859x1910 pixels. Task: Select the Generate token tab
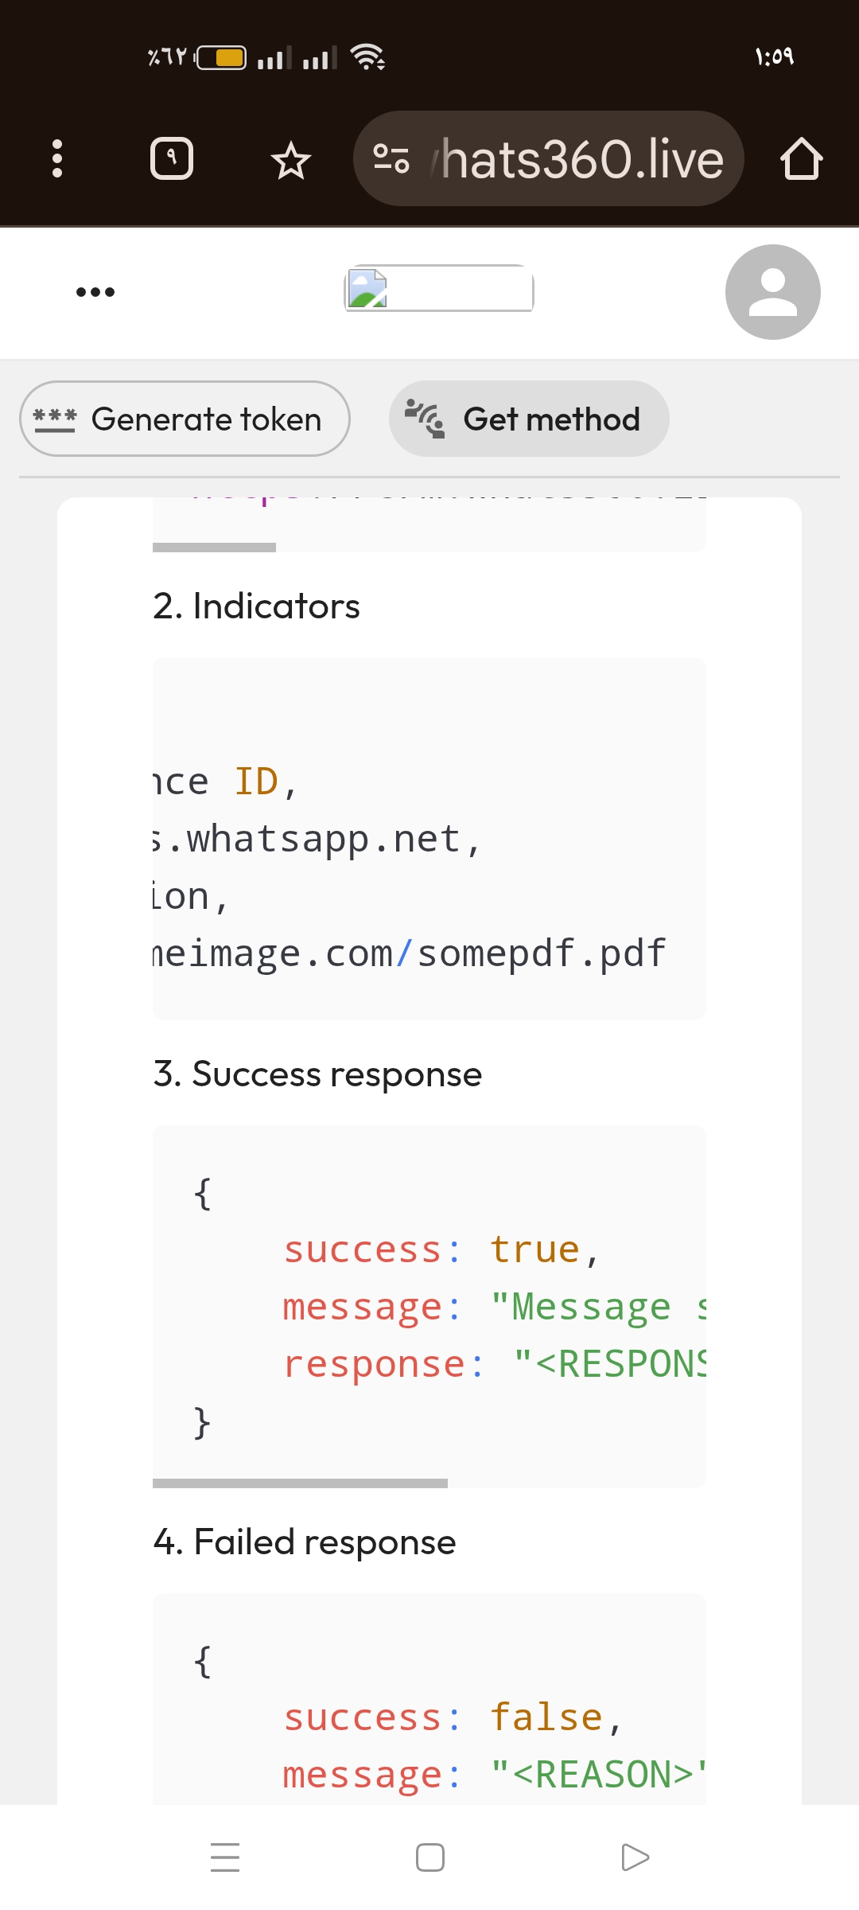pyautogui.click(x=185, y=419)
